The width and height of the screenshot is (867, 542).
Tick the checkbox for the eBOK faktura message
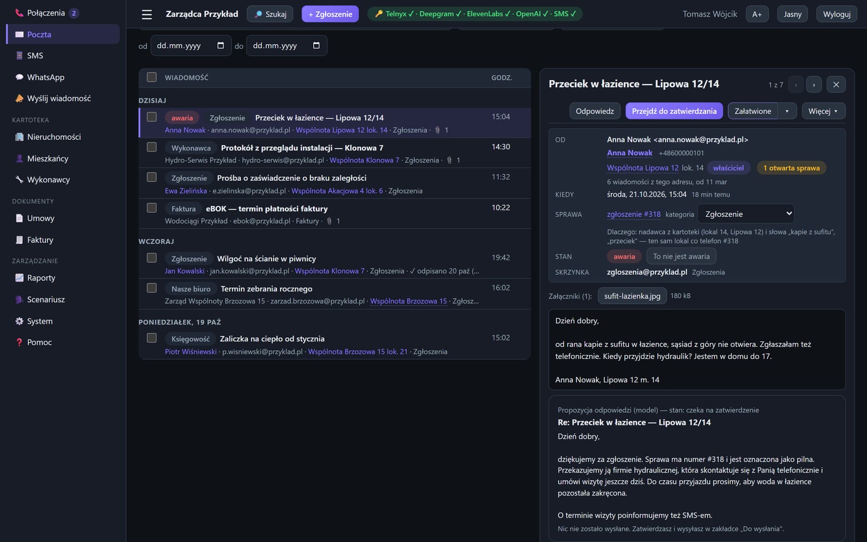tap(152, 208)
